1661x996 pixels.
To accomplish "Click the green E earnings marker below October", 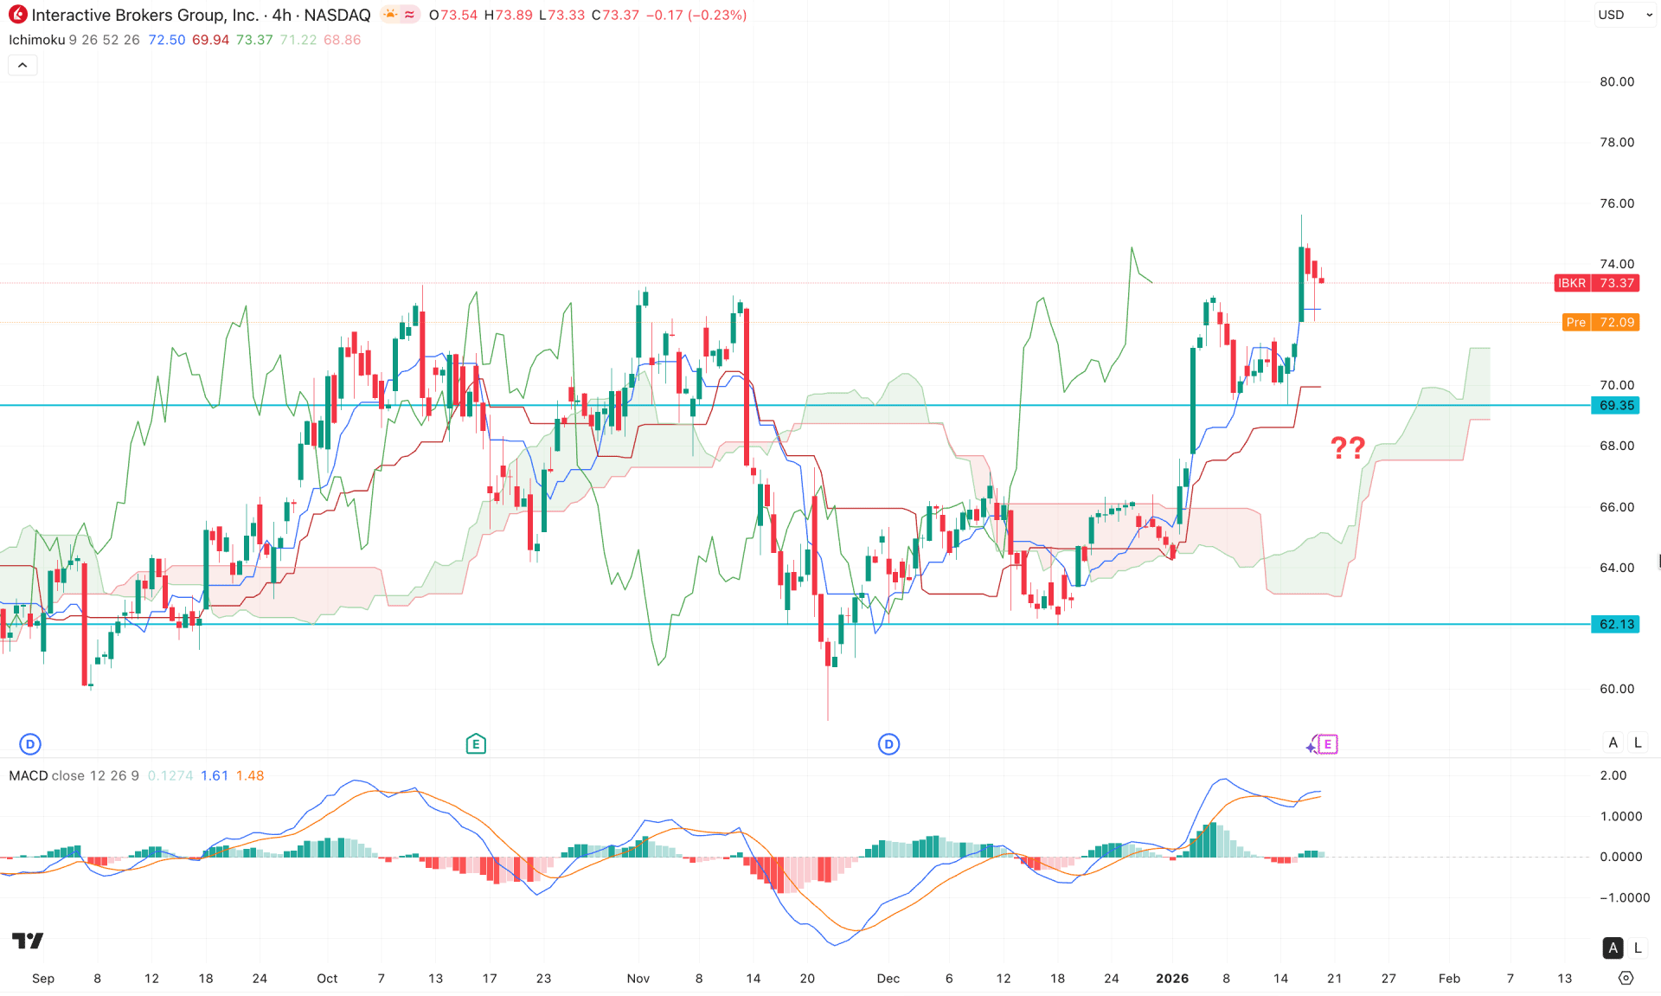I will coord(475,742).
